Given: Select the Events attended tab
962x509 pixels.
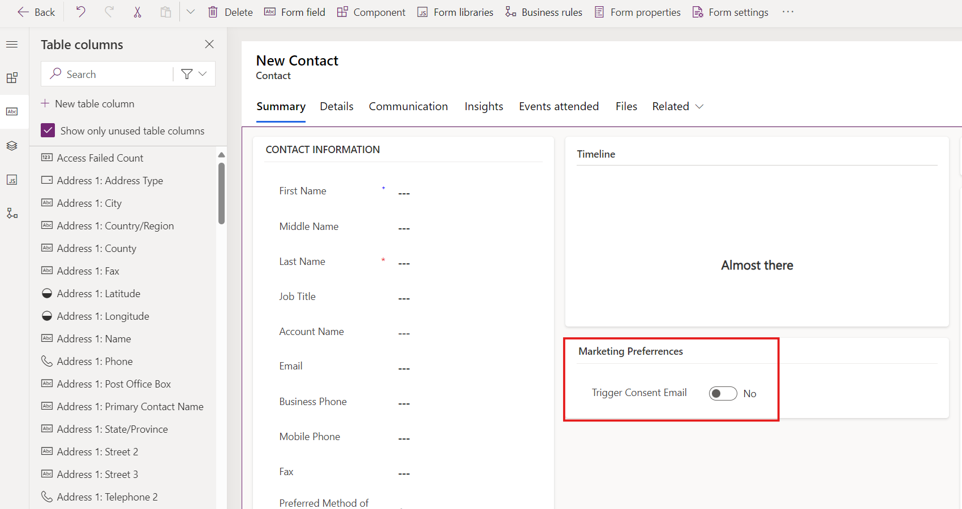Looking at the screenshot, I should (x=559, y=106).
